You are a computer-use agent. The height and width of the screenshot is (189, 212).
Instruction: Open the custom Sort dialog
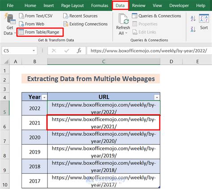coord(204,22)
